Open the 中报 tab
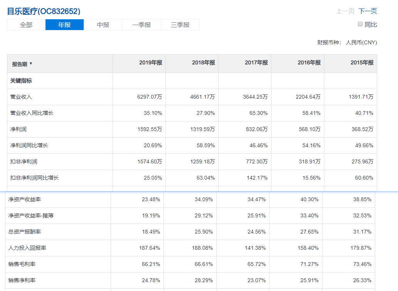398x291 pixels. 103,25
